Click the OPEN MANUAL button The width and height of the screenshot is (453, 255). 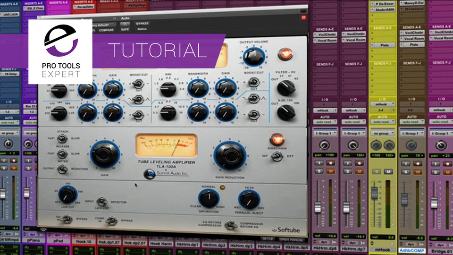click(x=292, y=240)
